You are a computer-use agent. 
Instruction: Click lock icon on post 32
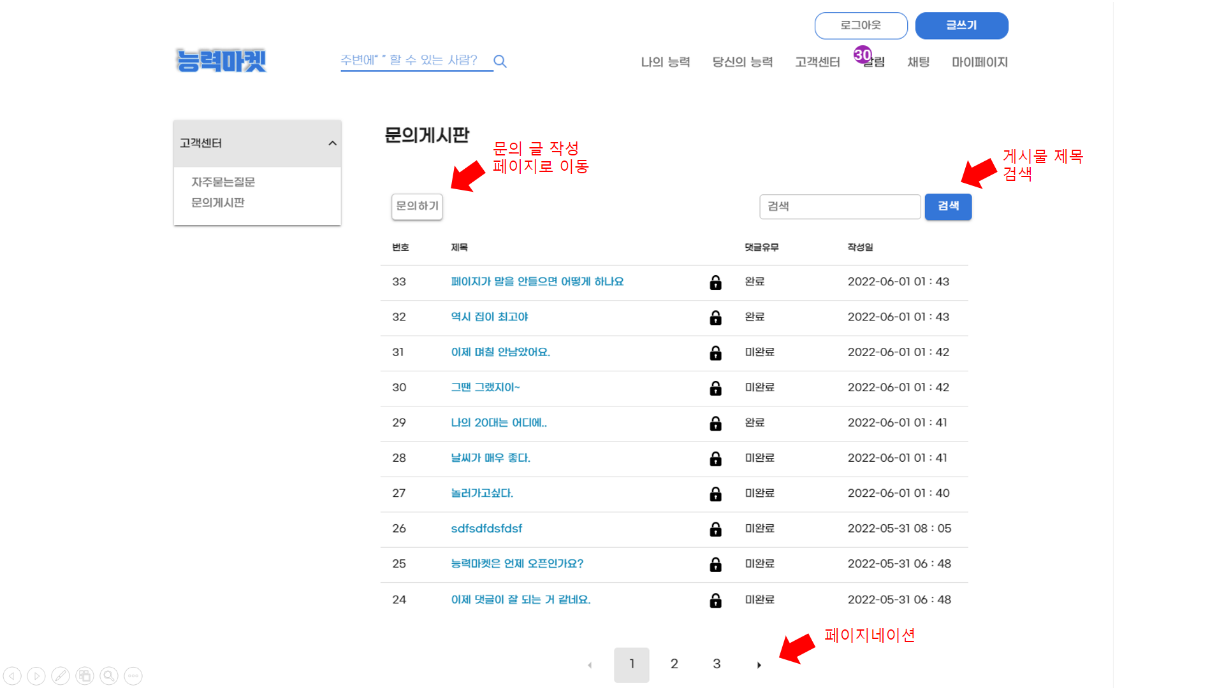click(715, 317)
